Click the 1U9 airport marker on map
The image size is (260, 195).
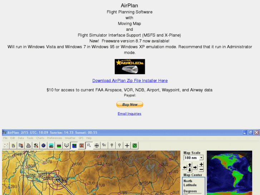[x=97, y=186]
